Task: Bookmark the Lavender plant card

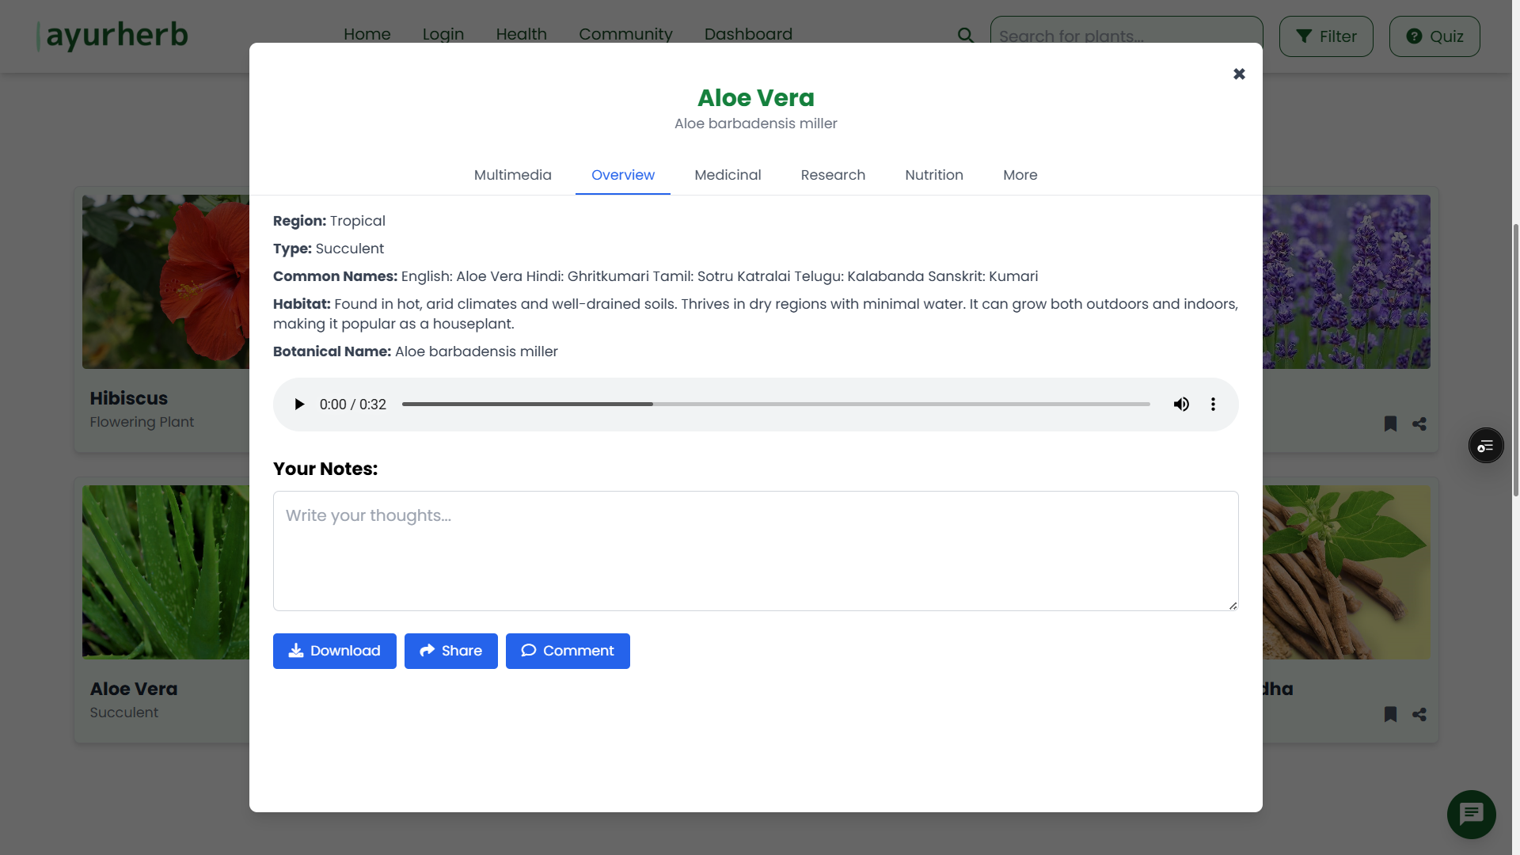Action: pyautogui.click(x=1390, y=424)
